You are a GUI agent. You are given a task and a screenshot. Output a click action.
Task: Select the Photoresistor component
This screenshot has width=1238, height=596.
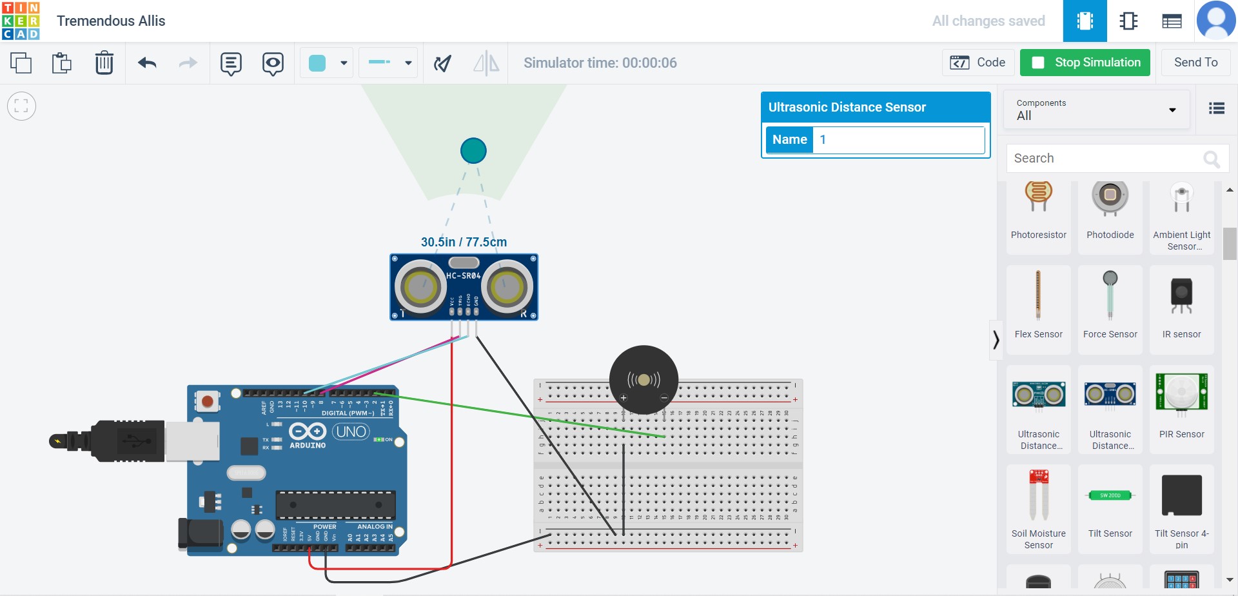[1038, 217]
